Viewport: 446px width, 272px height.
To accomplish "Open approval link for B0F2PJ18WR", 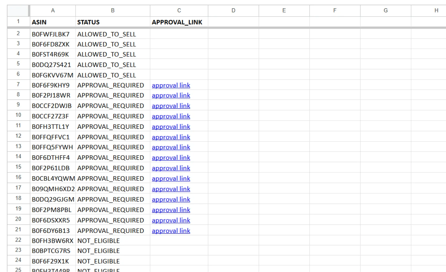I will (x=171, y=96).
